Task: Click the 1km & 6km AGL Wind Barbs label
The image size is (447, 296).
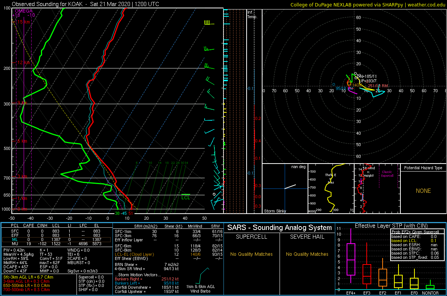Action: (x=201, y=289)
